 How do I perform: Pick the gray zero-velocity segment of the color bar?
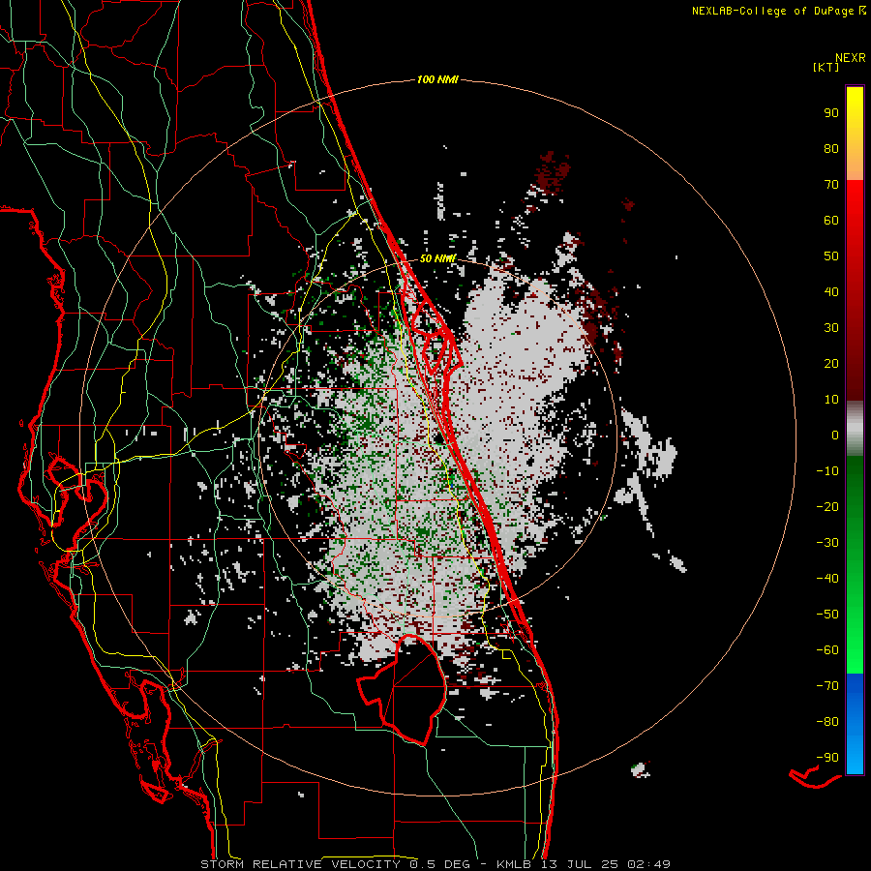(x=855, y=429)
